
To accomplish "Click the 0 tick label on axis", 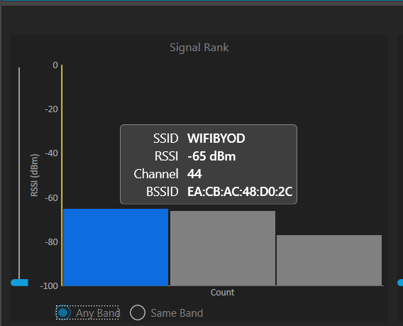I will pos(55,65).
